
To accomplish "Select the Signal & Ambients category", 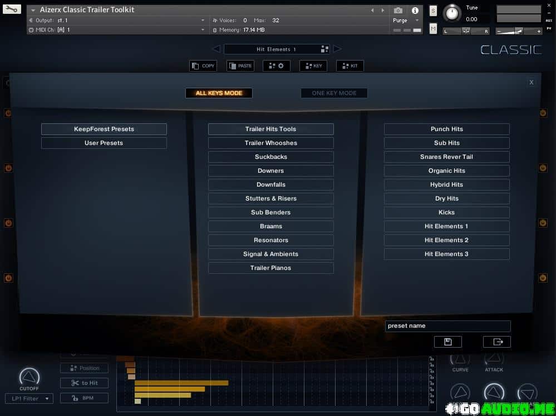I will (x=271, y=254).
